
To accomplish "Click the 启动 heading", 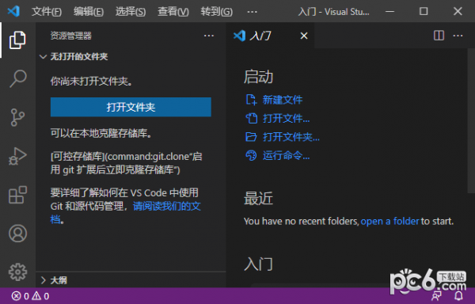I will coord(258,77).
